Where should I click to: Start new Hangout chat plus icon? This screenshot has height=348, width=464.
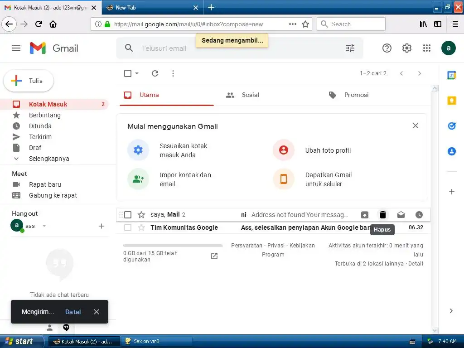coord(101,226)
